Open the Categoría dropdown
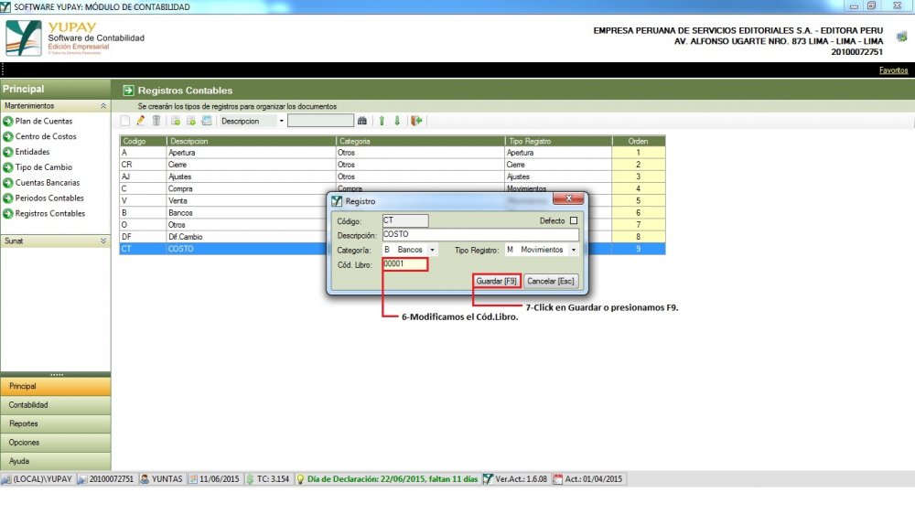The image size is (915, 514). click(x=433, y=250)
